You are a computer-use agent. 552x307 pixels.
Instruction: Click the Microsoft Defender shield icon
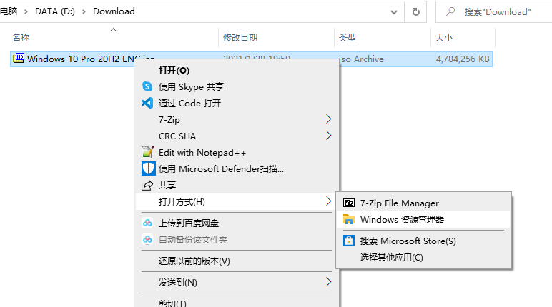(x=147, y=169)
